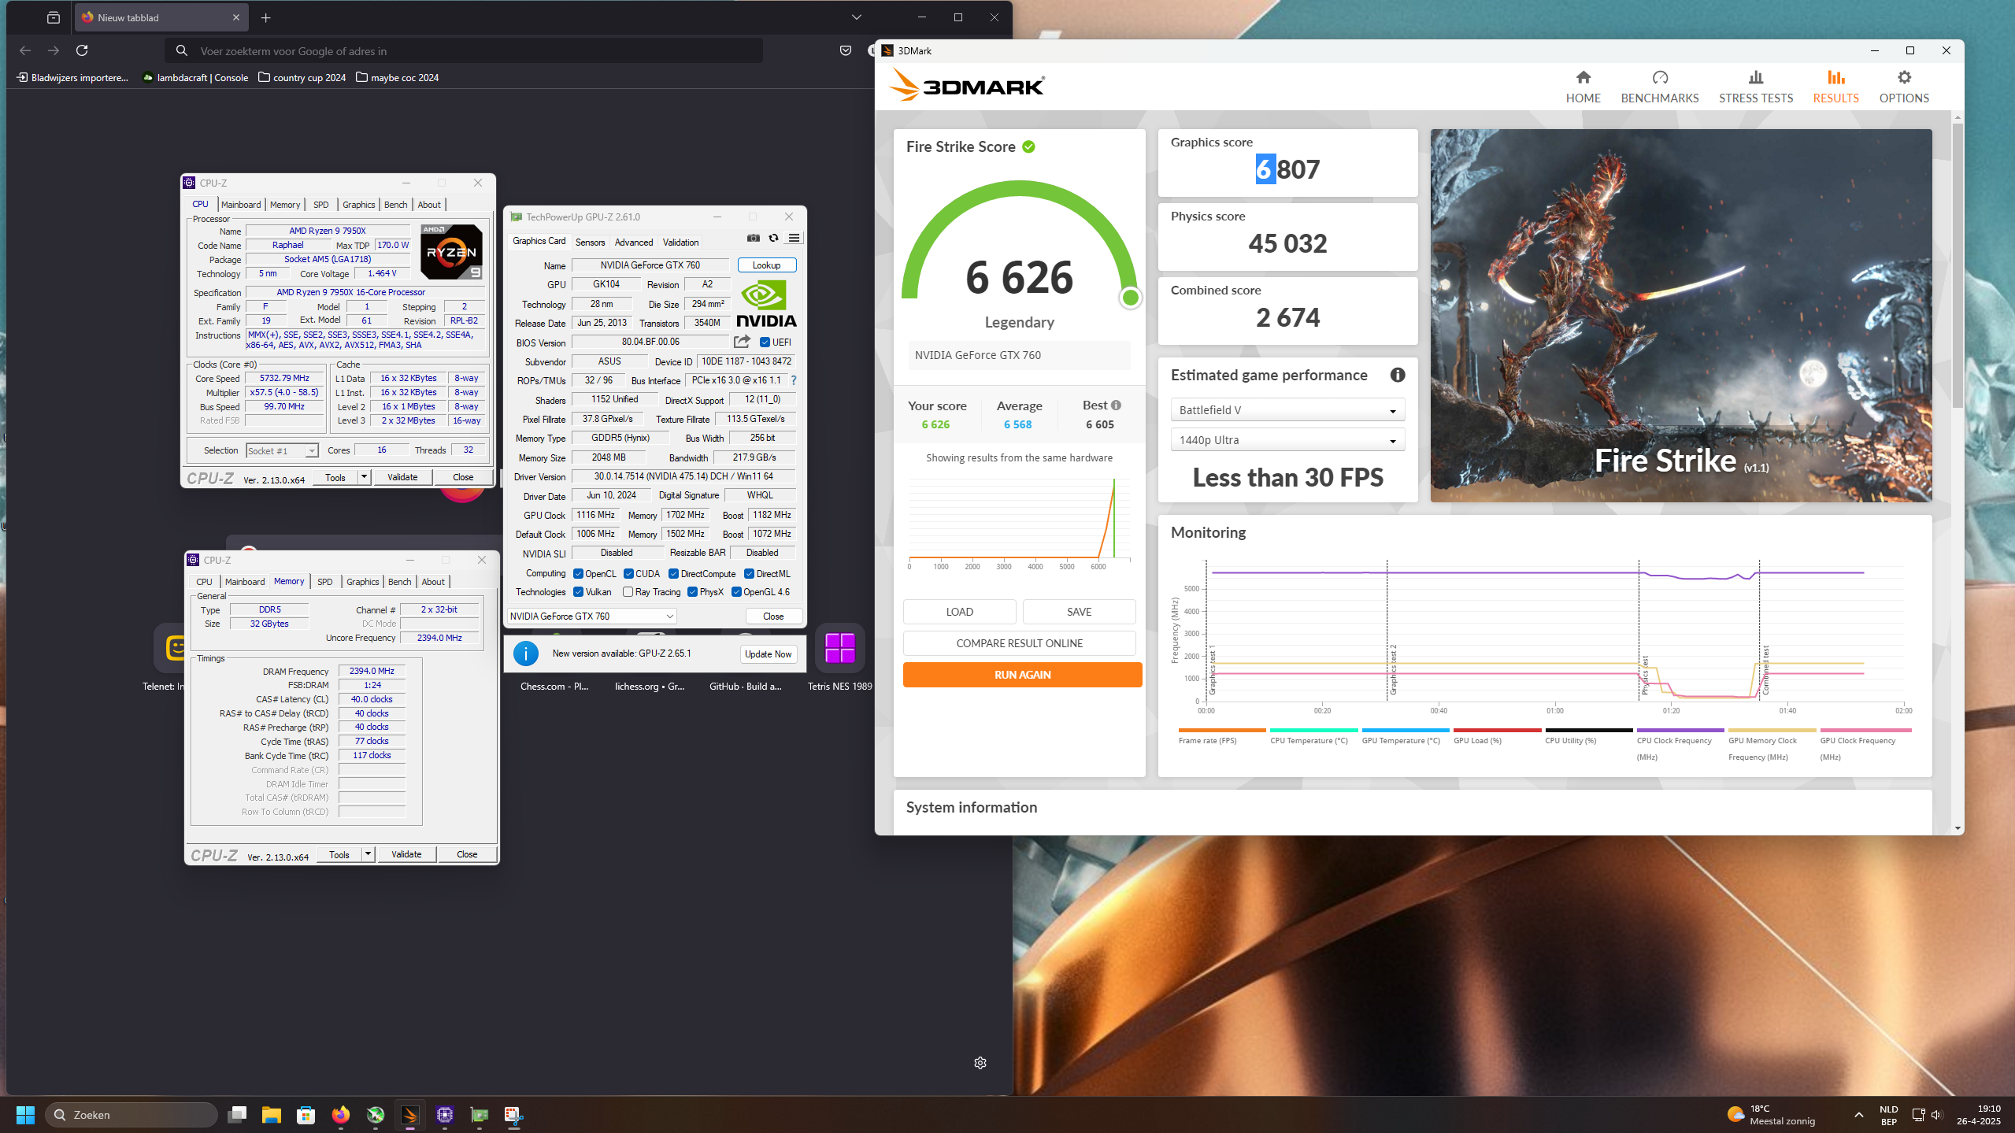The height and width of the screenshot is (1133, 2015).
Task: Toggle the CUDA checkbox
Action: [x=628, y=574]
